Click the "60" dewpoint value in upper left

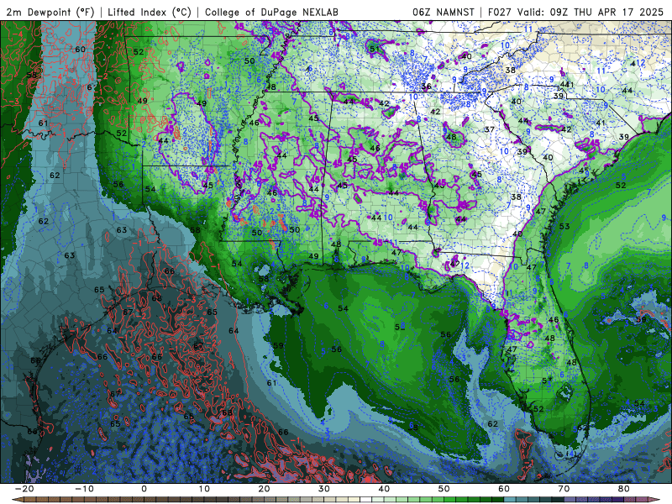tap(80, 50)
